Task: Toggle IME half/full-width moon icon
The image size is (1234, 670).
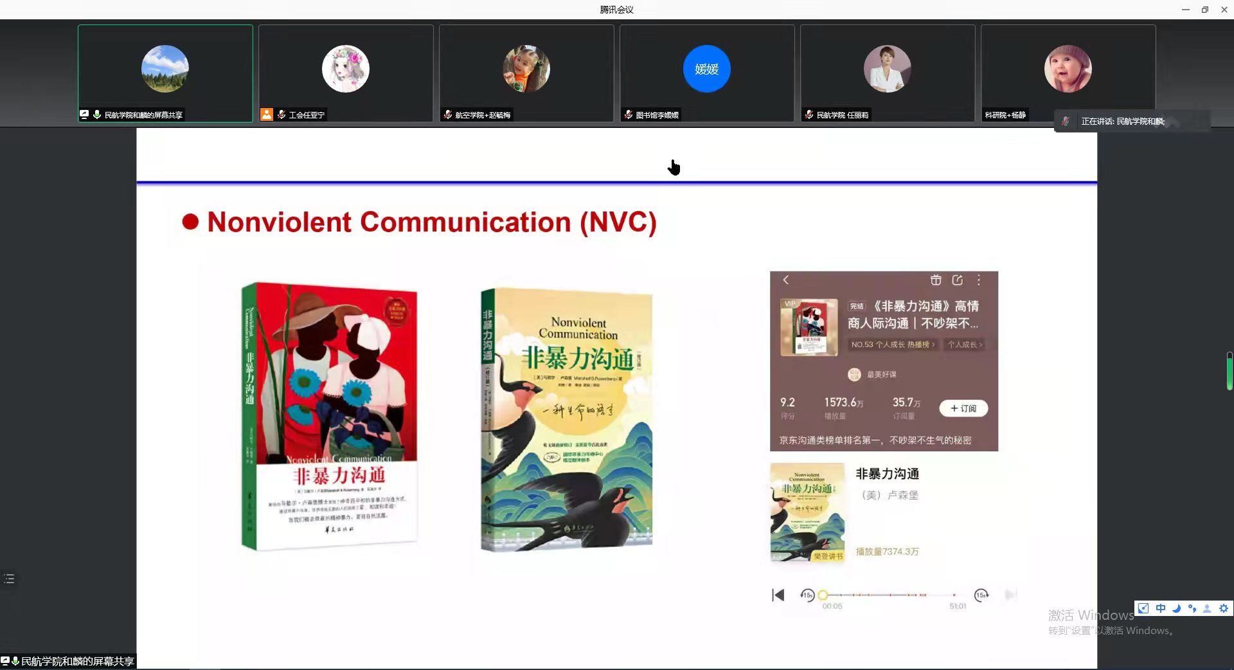Action: click(x=1176, y=608)
